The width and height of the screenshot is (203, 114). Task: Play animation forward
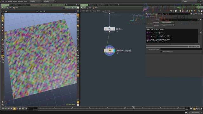click(17, 109)
